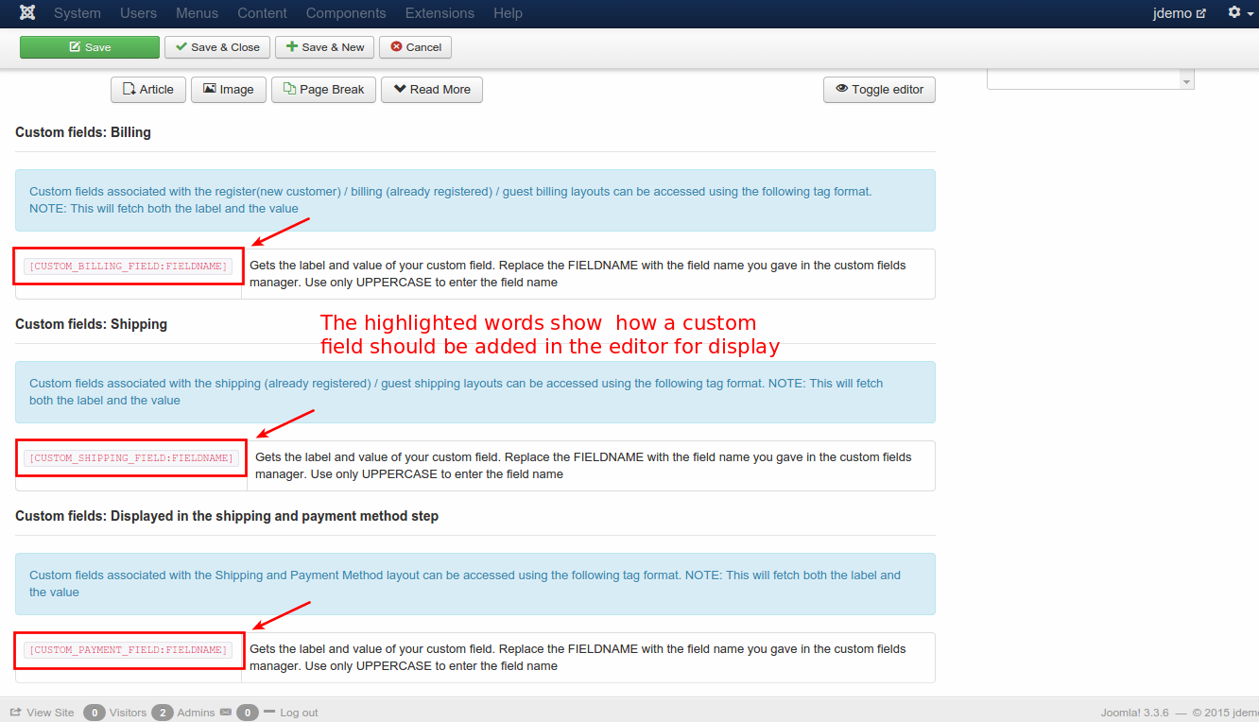Click the Joomla logo icon
This screenshot has width=1259, height=722.
tap(26, 13)
